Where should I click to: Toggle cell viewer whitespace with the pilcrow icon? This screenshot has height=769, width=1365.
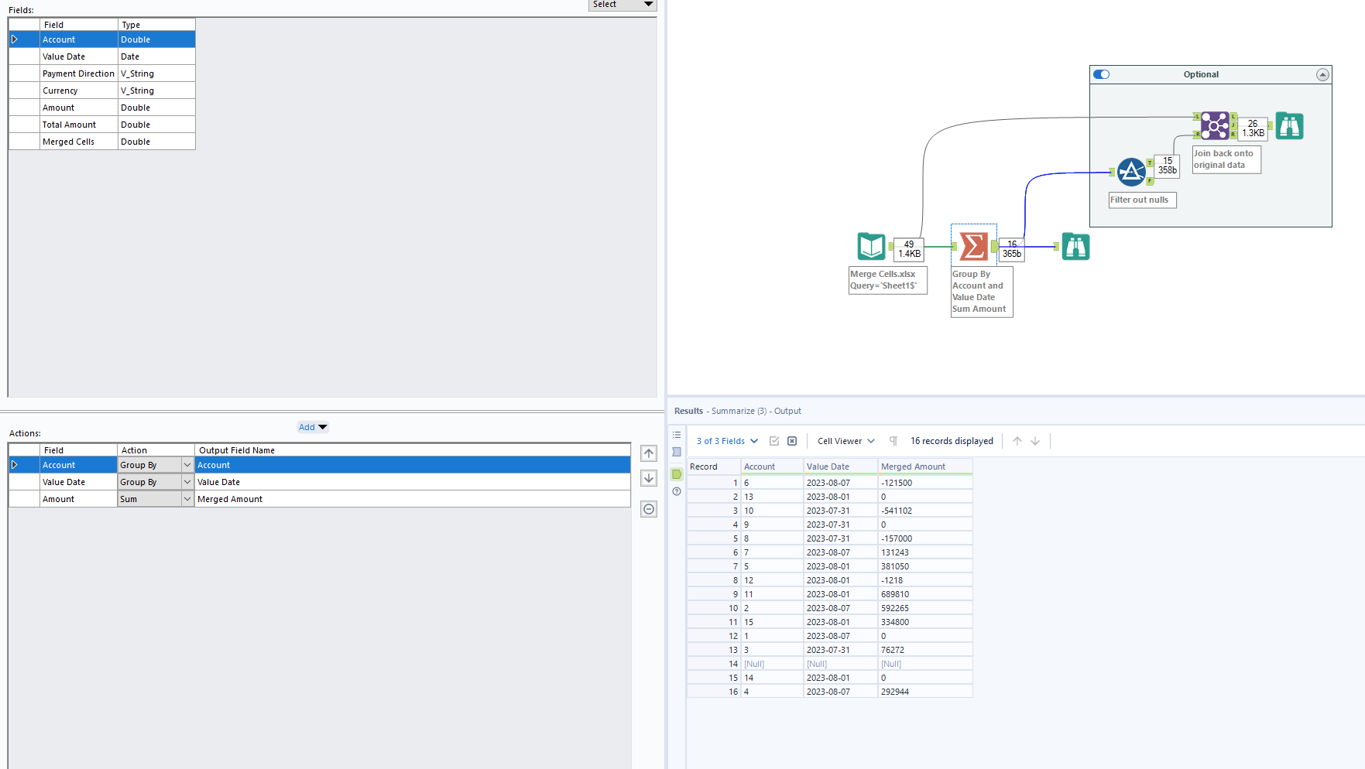coord(893,440)
